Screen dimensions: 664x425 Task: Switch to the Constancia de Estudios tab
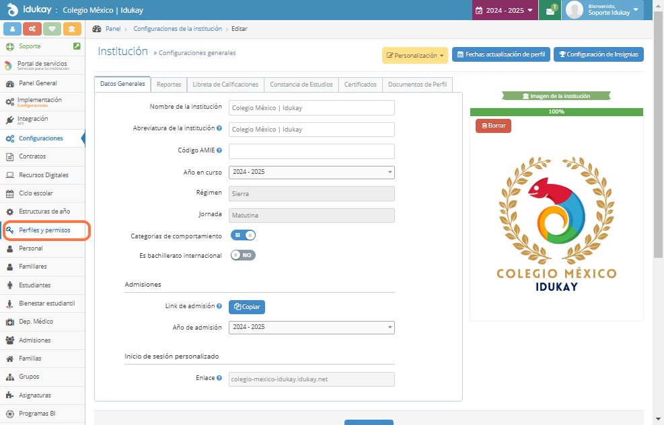pos(301,85)
